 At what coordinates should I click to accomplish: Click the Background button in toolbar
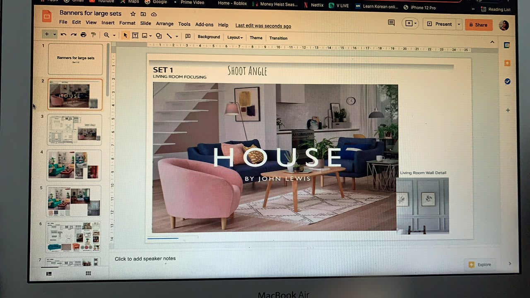point(209,37)
